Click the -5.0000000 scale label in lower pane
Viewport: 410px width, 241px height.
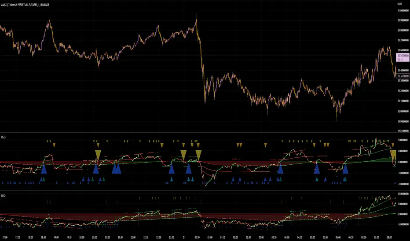(x=403, y=224)
